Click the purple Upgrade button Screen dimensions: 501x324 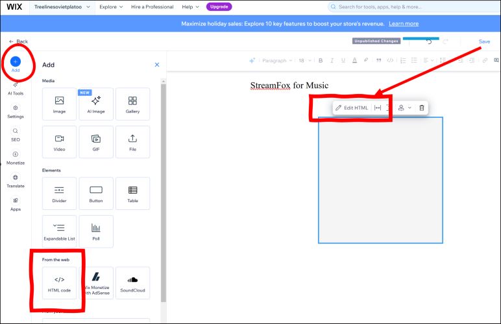click(x=219, y=6)
